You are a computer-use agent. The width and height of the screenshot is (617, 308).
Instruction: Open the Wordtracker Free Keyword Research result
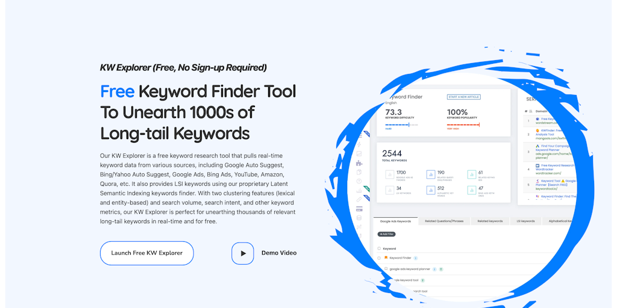pyautogui.click(x=555, y=169)
